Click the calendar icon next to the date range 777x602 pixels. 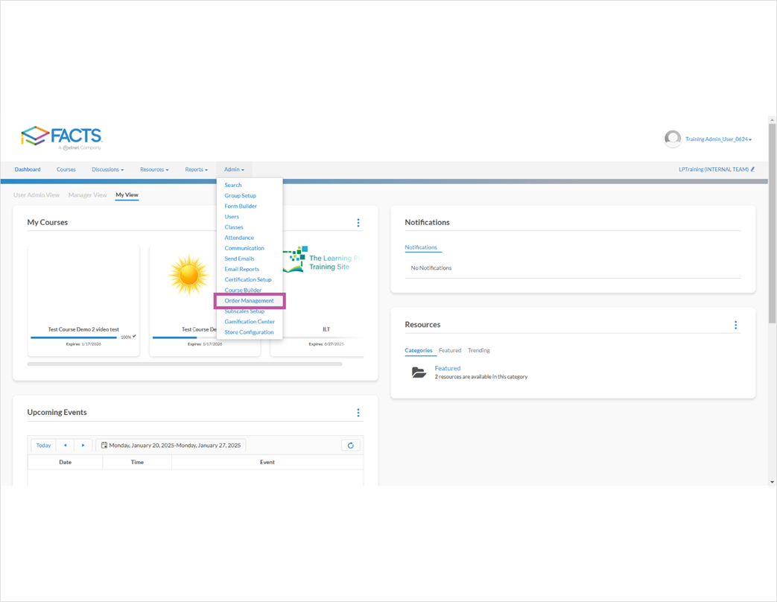[105, 445]
